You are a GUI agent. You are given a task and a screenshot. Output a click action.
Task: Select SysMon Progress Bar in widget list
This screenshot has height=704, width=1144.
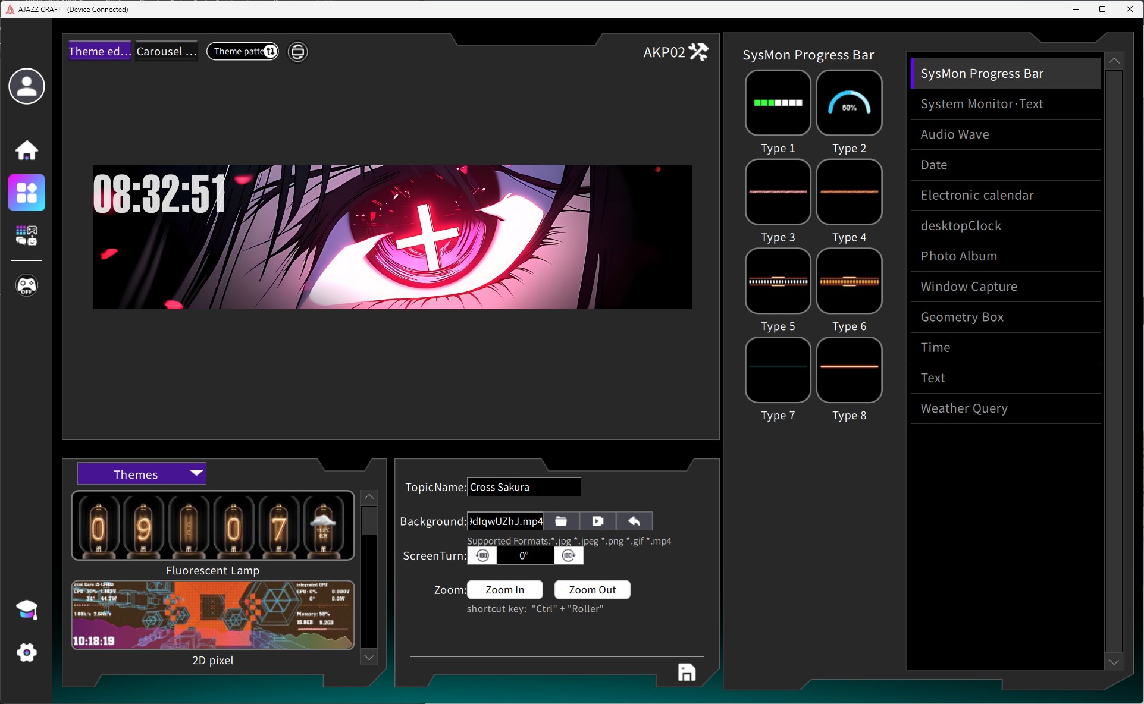point(1006,74)
